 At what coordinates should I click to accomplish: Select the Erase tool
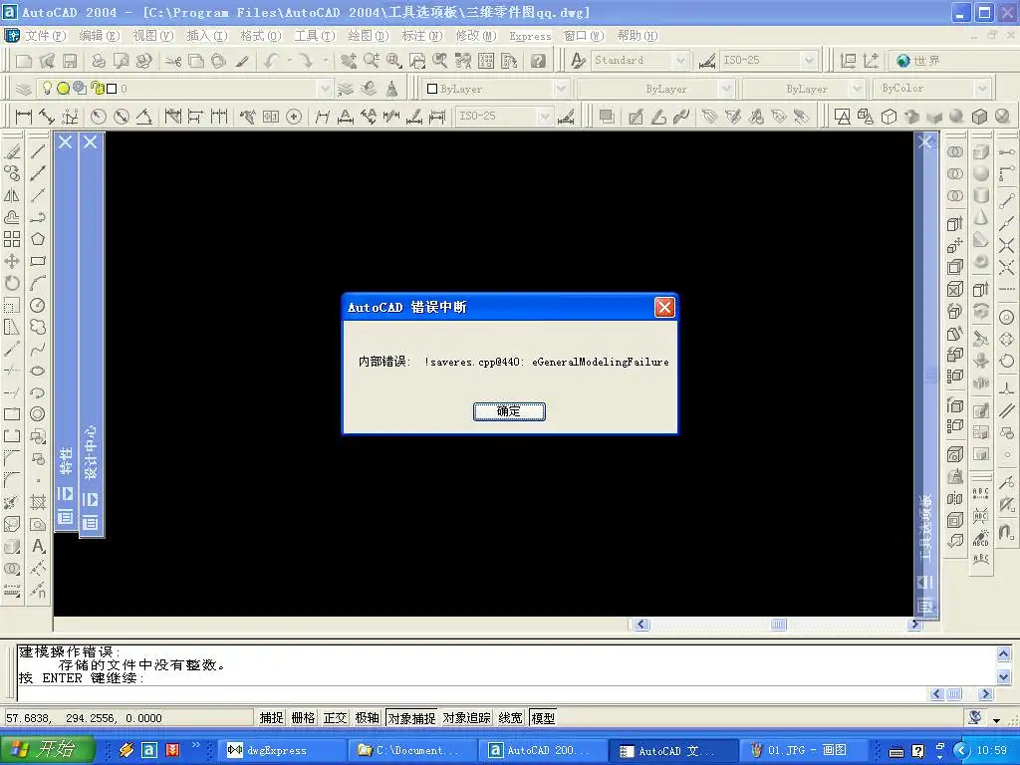point(12,151)
